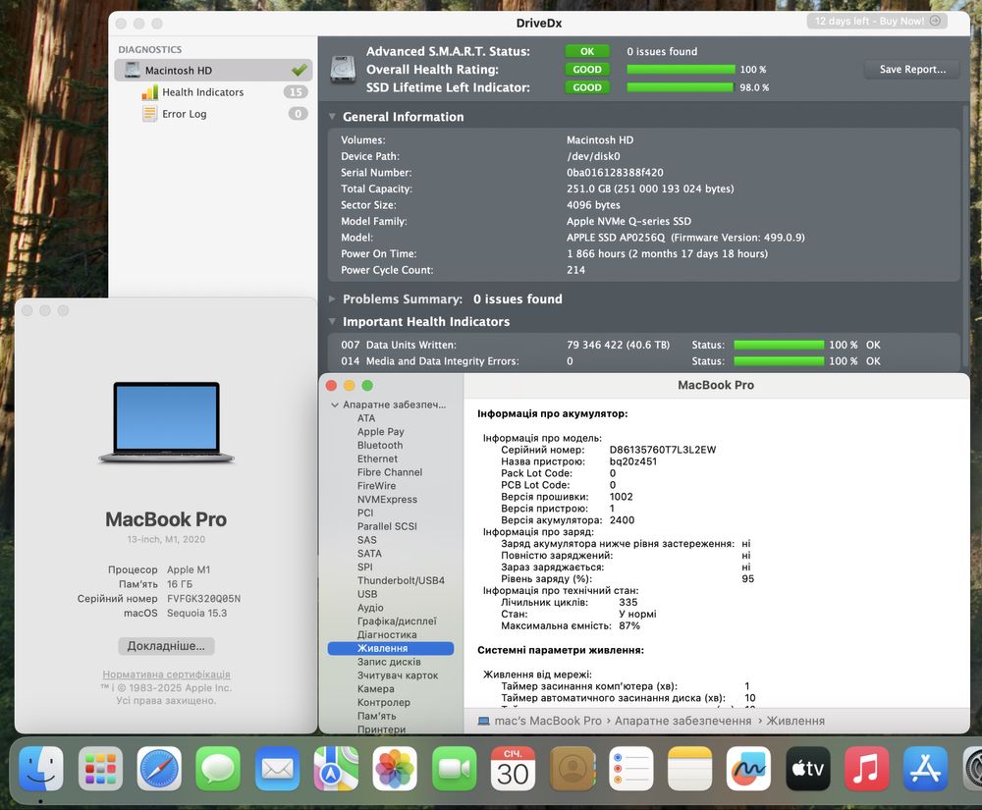This screenshot has width=982, height=810.
Task: Select Thunderbolt/USB4 hardware item
Action: pos(401,580)
